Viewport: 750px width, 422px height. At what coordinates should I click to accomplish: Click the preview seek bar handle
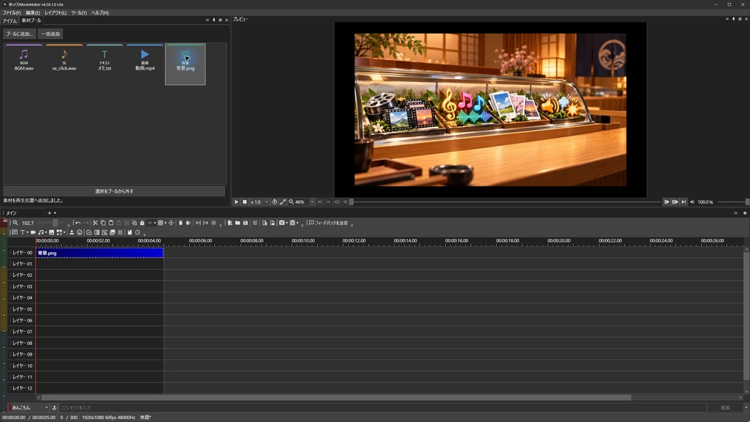tap(351, 202)
